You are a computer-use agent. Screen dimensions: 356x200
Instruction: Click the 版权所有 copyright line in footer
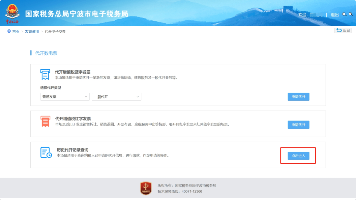[x=187, y=185]
